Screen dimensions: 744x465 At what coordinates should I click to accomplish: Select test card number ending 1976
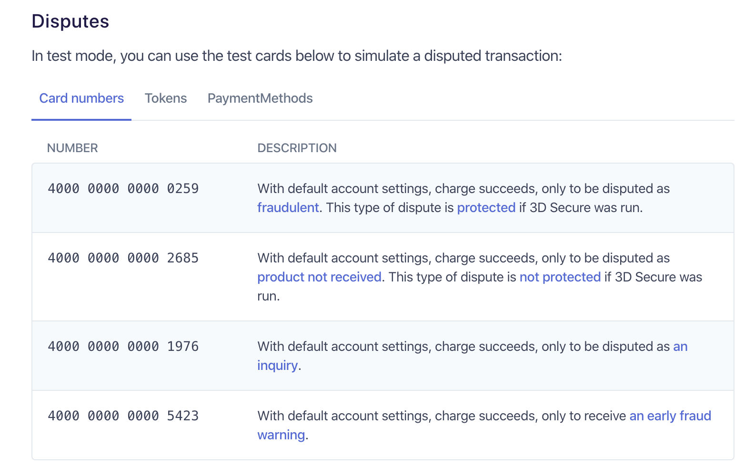[x=123, y=347]
